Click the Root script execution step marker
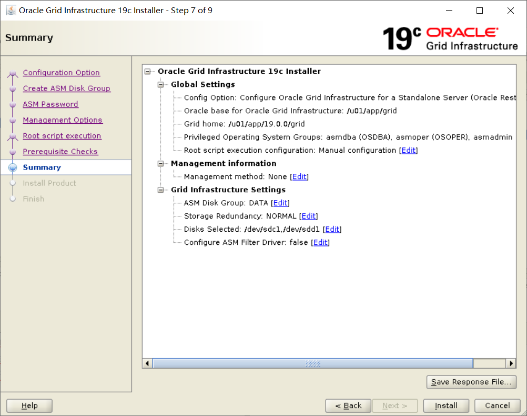The height and width of the screenshot is (416, 527). 13,136
